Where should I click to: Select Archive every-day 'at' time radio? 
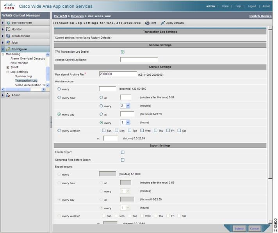101,114
